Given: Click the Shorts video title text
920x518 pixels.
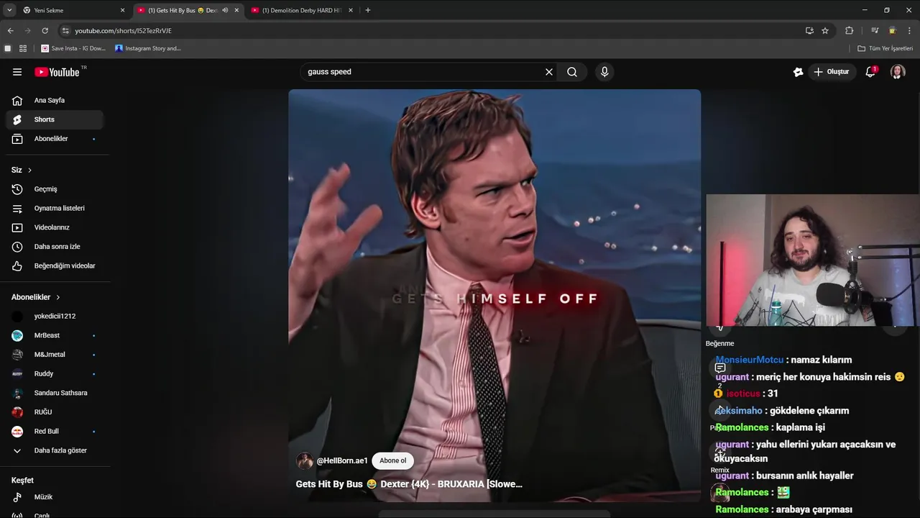Looking at the screenshot, I should [409, 484].
